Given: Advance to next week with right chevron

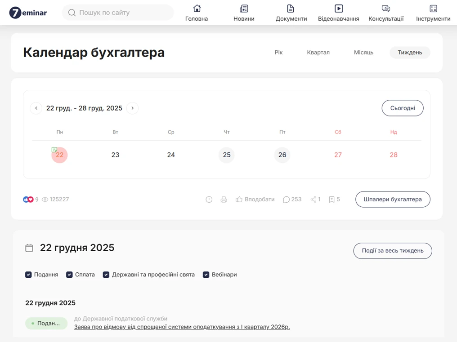Looking at the screenshot, I should [132, 108].
